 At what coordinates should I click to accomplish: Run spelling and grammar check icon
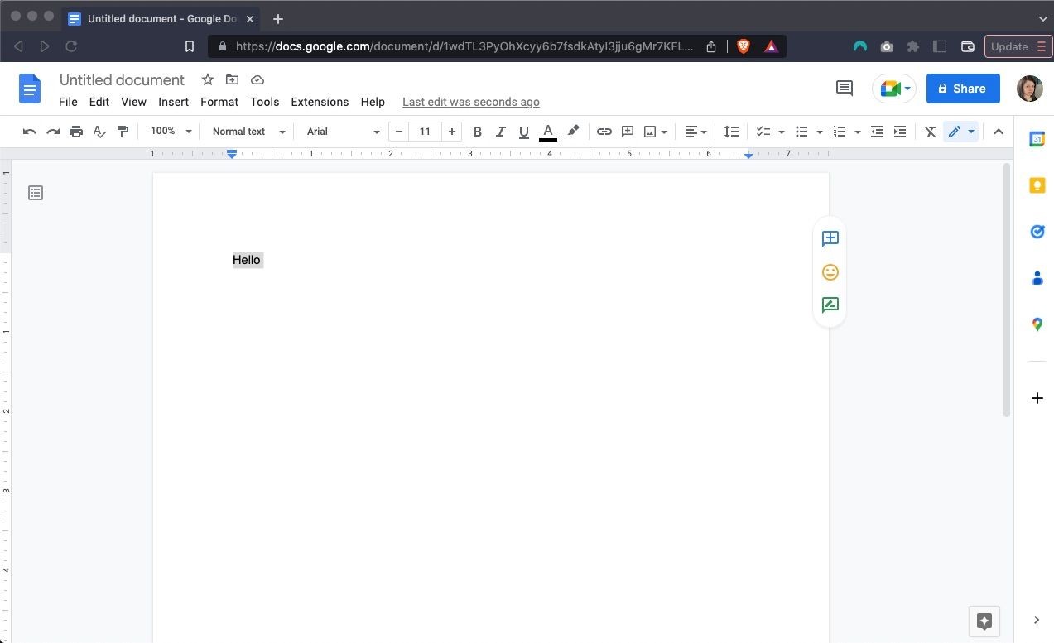(99, 132)
